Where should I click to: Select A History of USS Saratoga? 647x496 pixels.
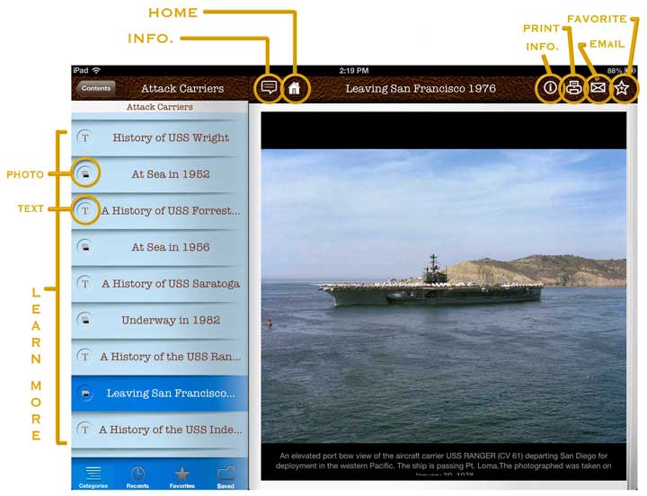[171, 284]
